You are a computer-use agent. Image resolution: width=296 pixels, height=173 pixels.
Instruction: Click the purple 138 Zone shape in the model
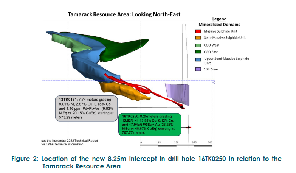[178, 93]
